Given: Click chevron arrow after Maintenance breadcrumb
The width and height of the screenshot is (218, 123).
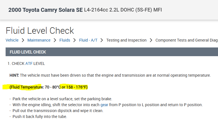Looking at the screenshot, I should tap(55, 40).
